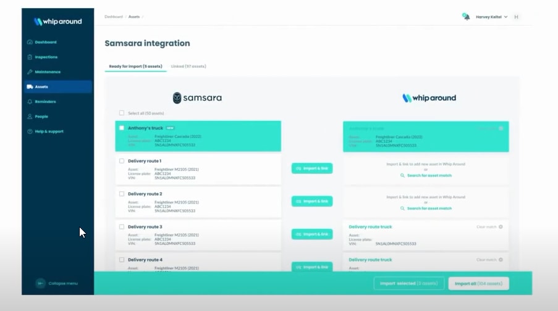Click the Collapse menu arrow icon

tap(41, 283)
